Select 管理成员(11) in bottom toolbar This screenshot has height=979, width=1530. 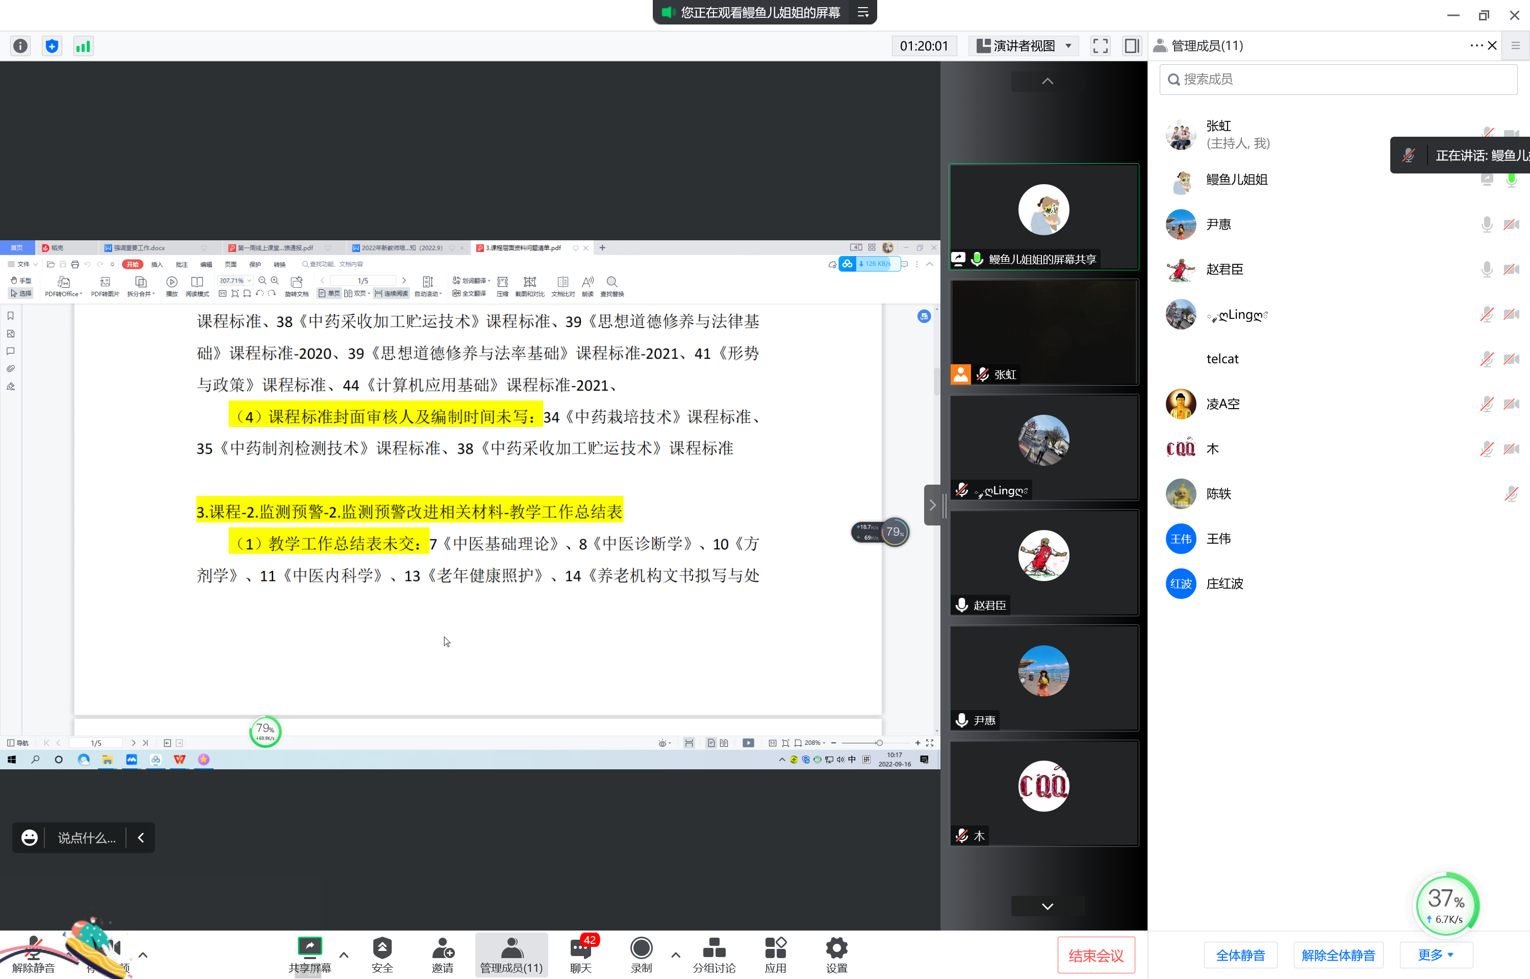(512, 953)
